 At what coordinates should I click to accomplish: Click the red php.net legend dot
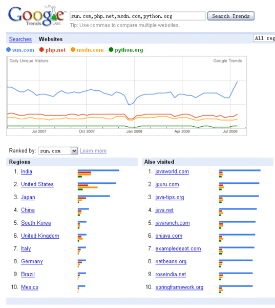[x=41, y=50]
